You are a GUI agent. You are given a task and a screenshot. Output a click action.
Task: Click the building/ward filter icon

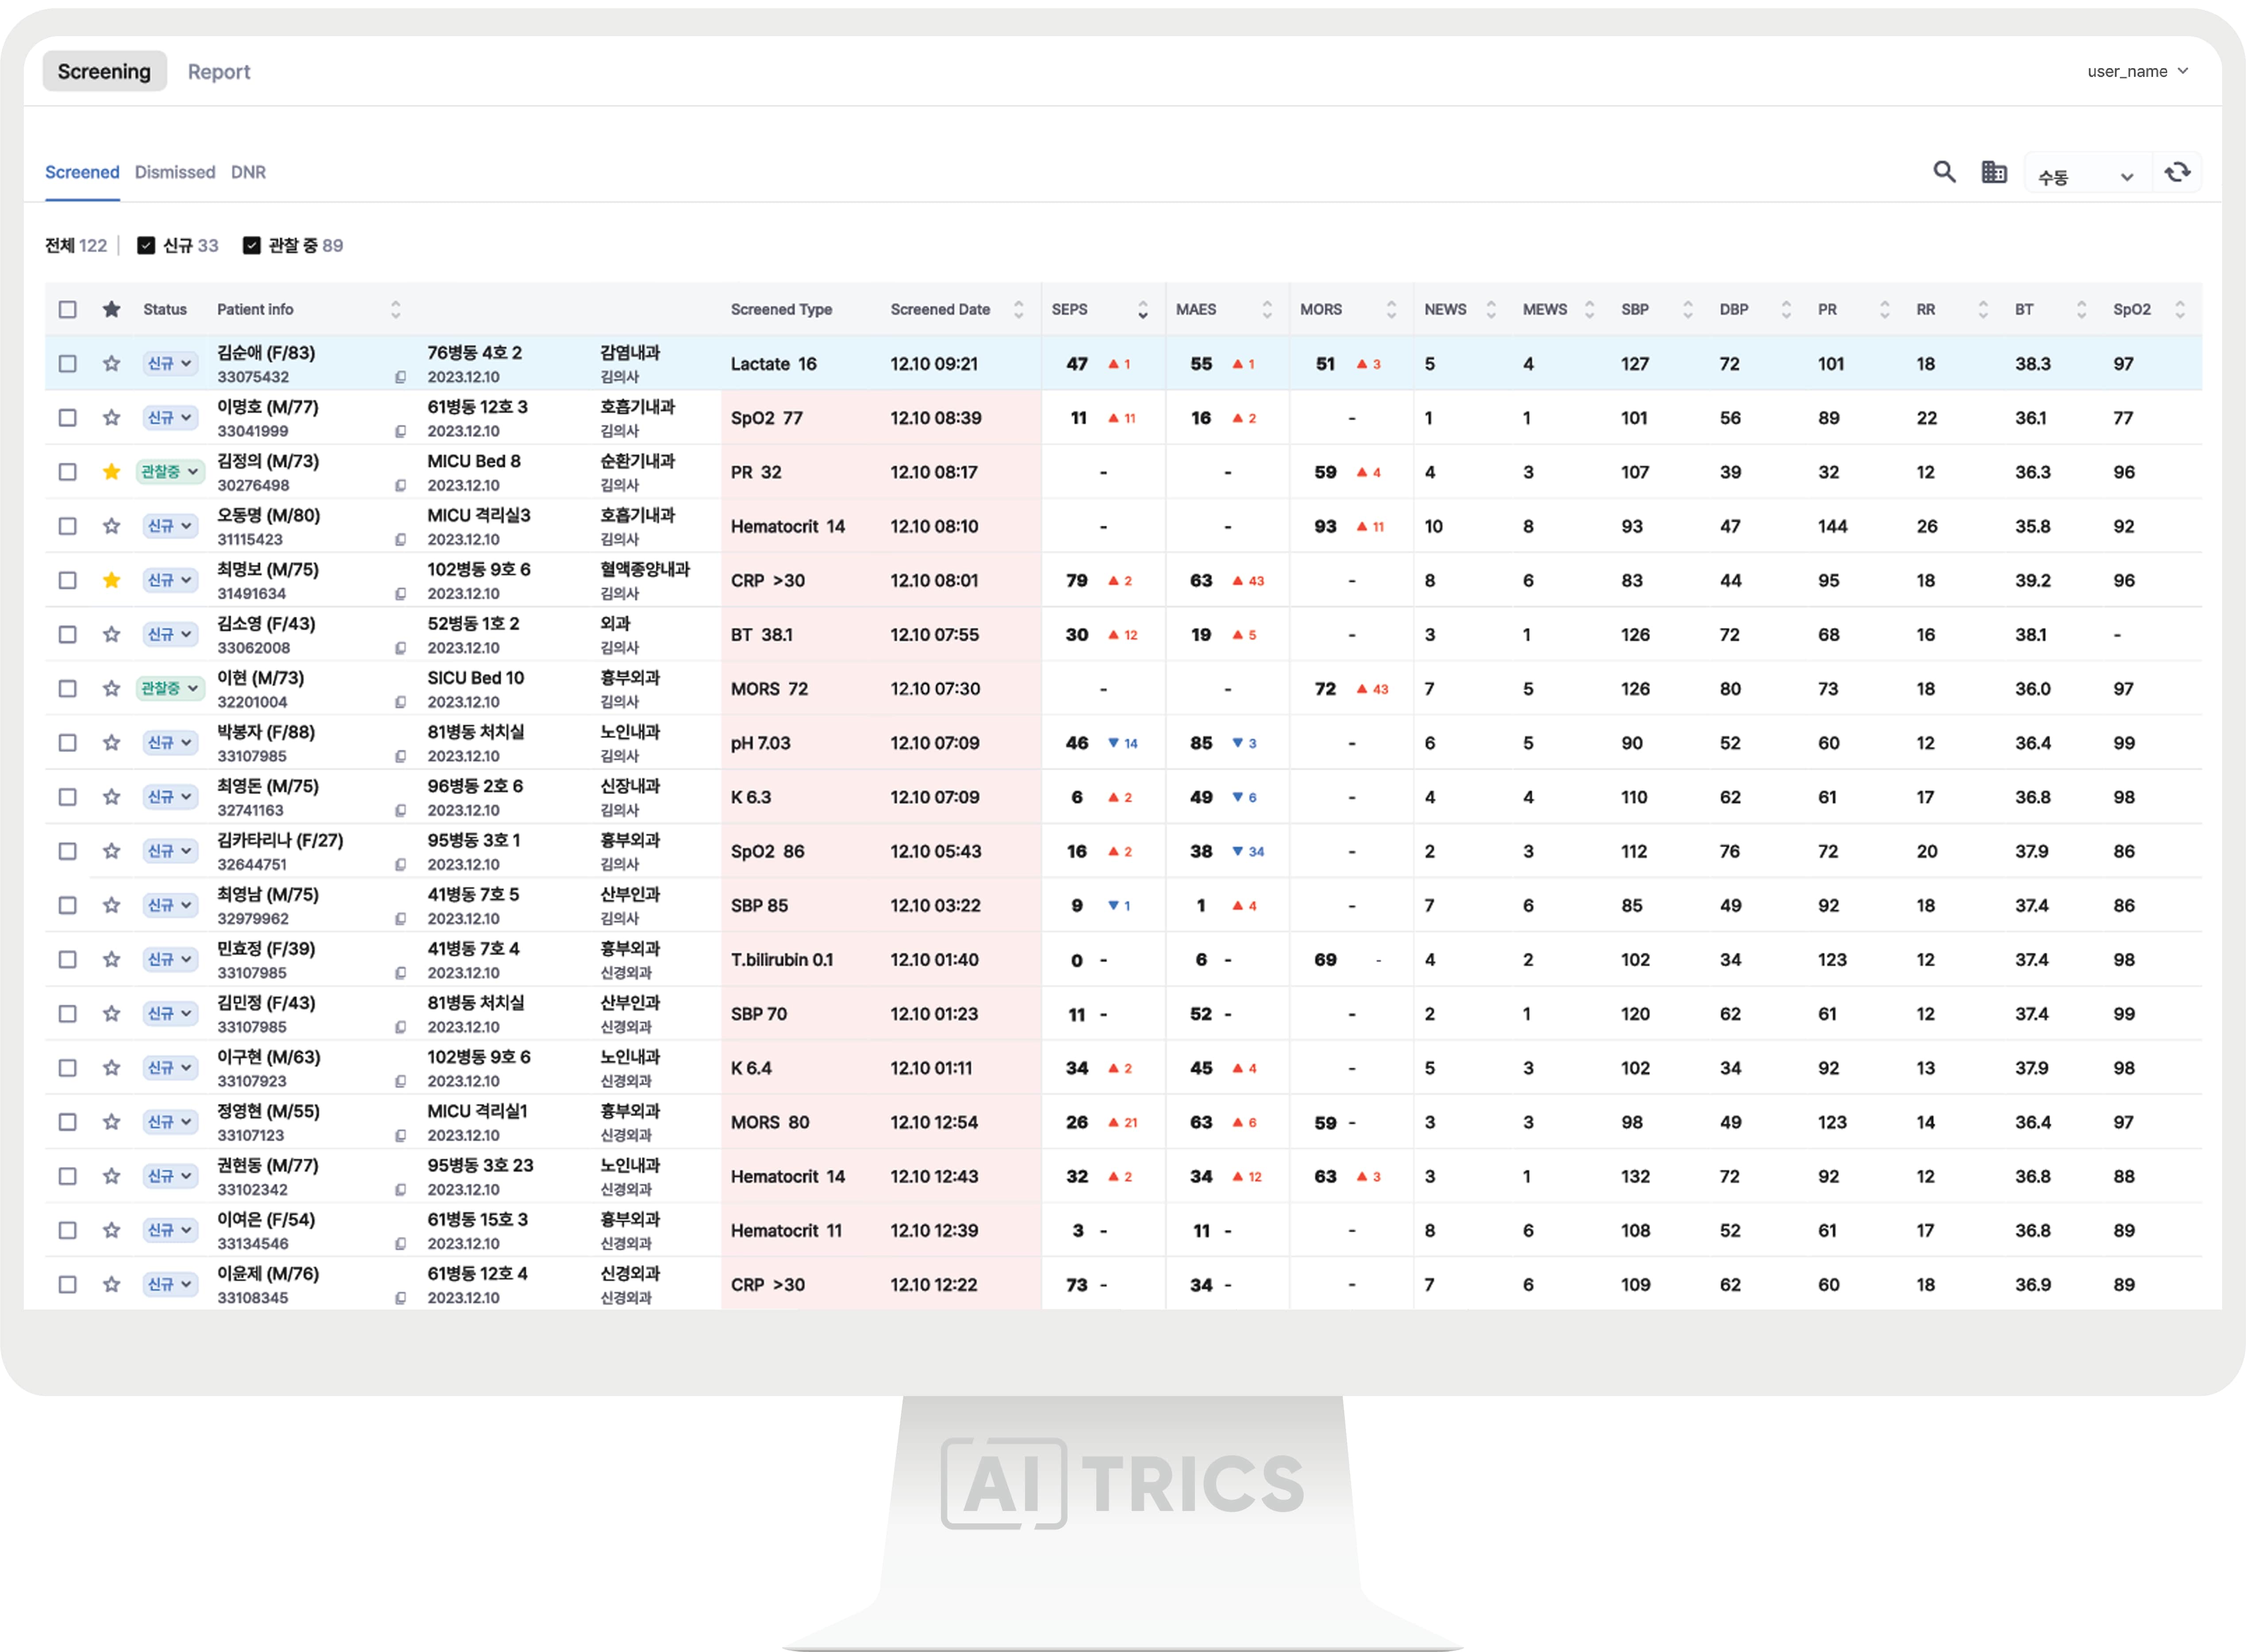[1993, 172]
